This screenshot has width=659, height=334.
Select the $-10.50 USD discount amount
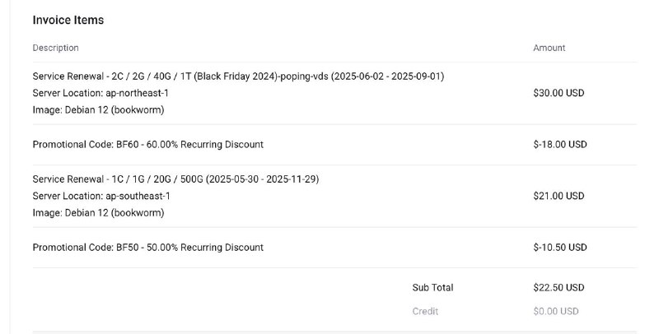(560, 248)
